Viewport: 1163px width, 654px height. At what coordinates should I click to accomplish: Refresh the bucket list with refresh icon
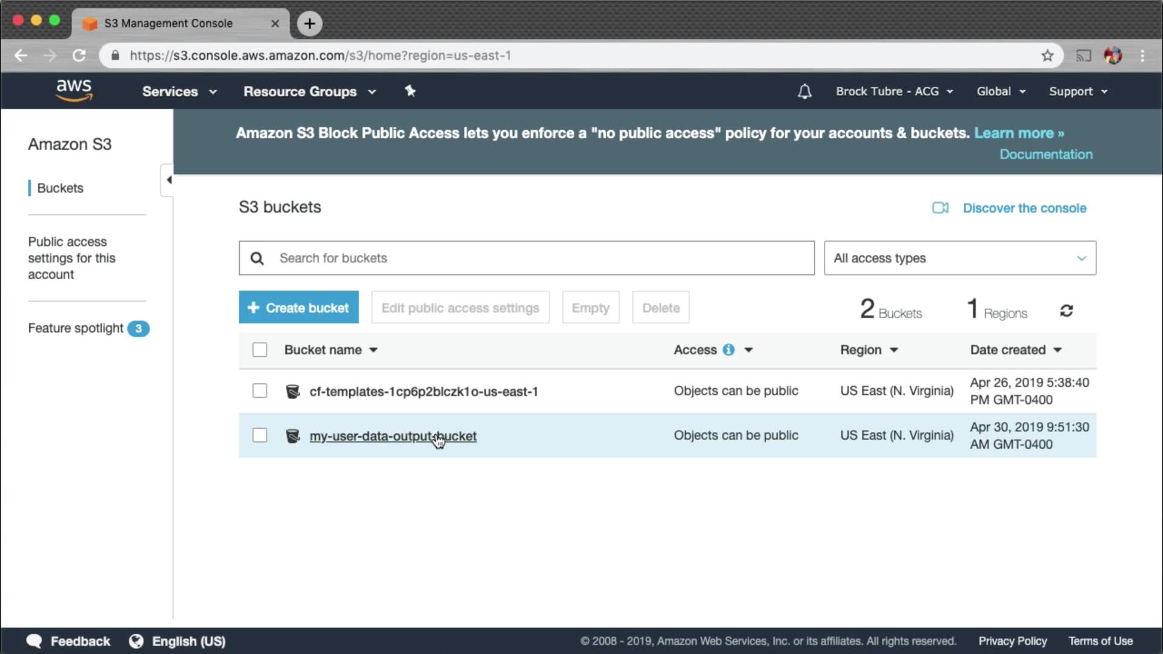tap(1066, 311)
